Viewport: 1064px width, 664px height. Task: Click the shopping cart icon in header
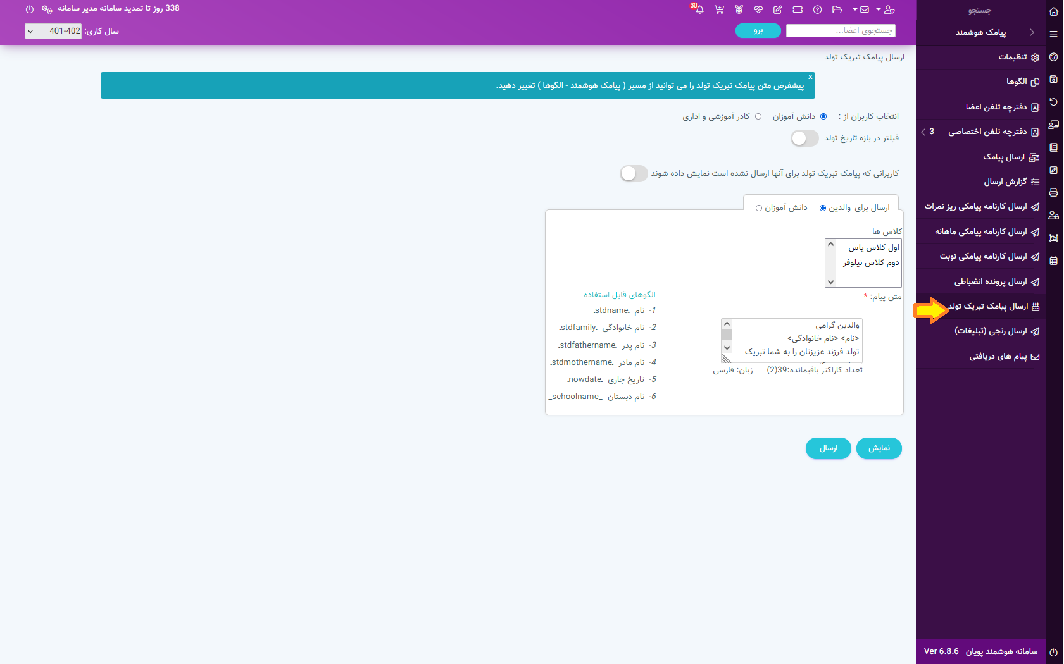(x=719, y=9)
